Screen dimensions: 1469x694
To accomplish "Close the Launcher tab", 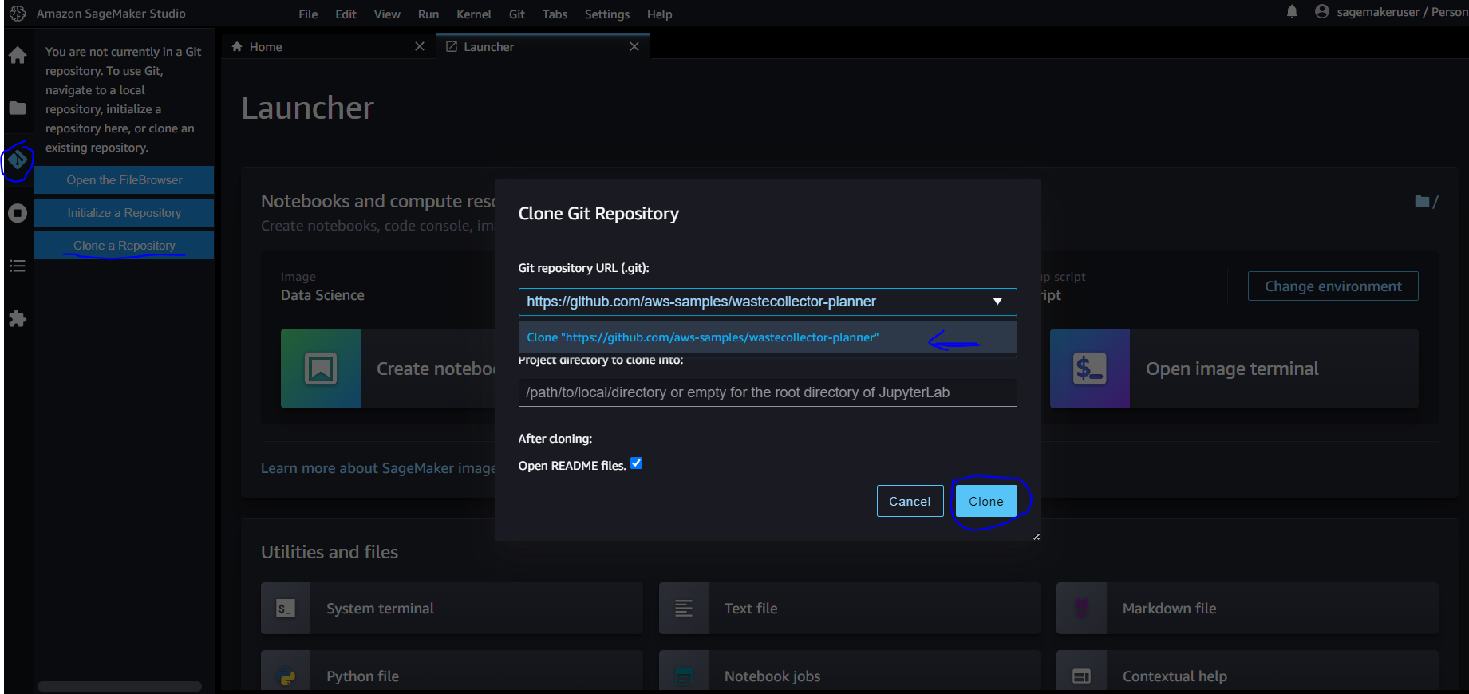I will tap(634, 47).
